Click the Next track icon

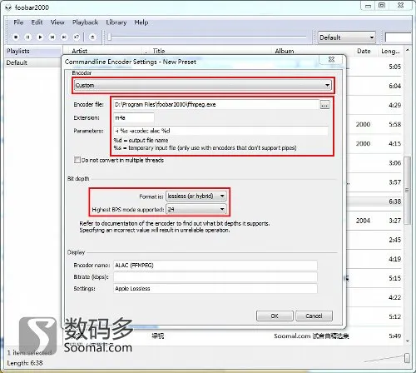click(x=64, y=37)
